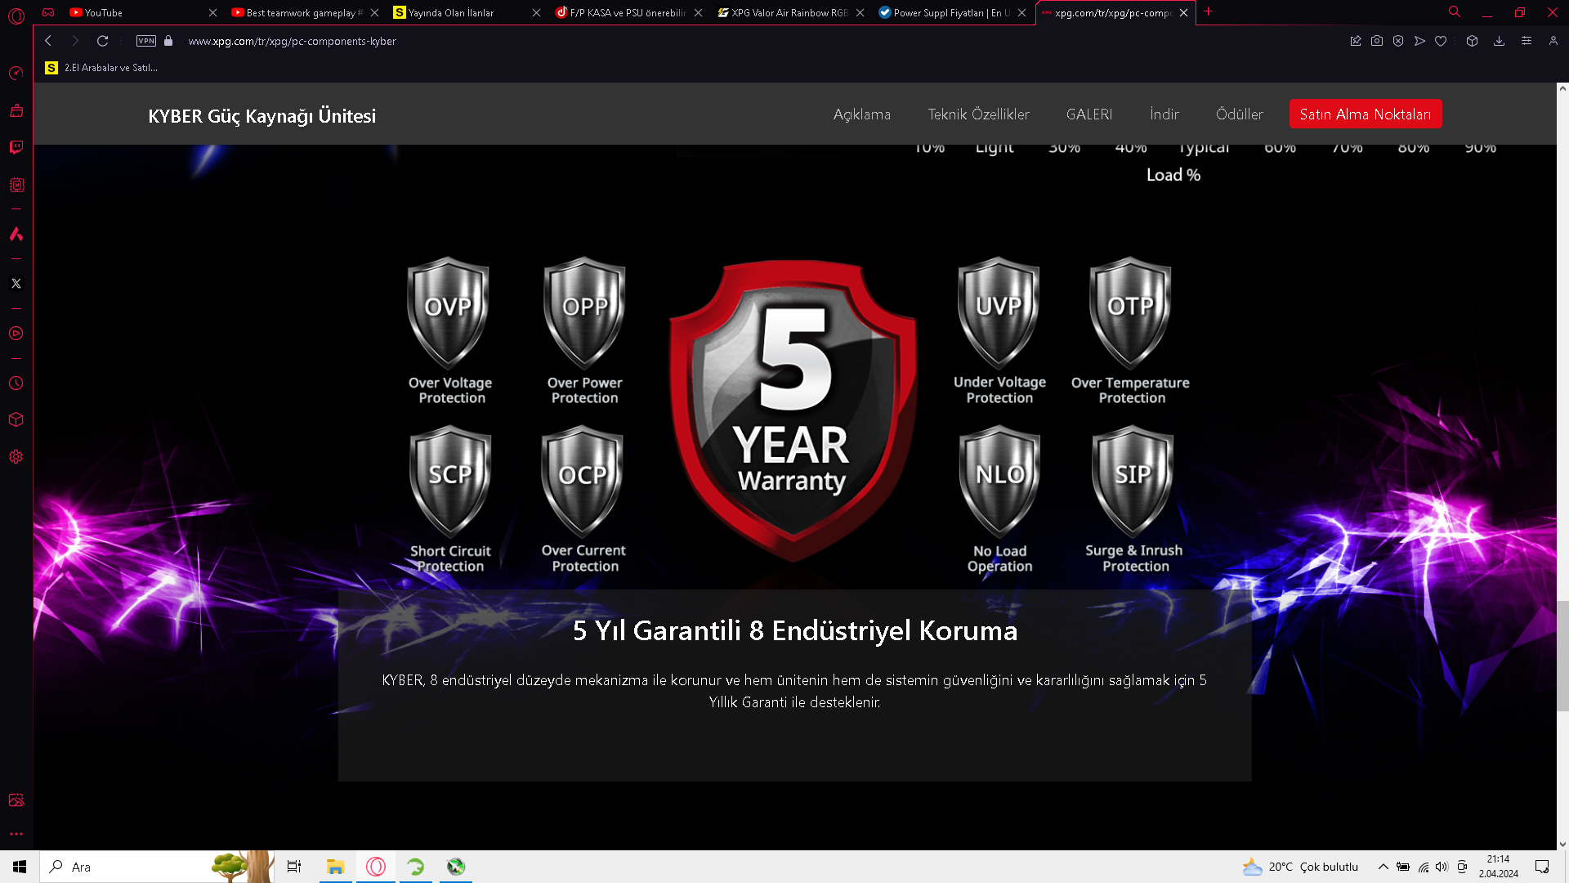Expand sidebar three-dots menu
1569x883 pixels.
16,834
